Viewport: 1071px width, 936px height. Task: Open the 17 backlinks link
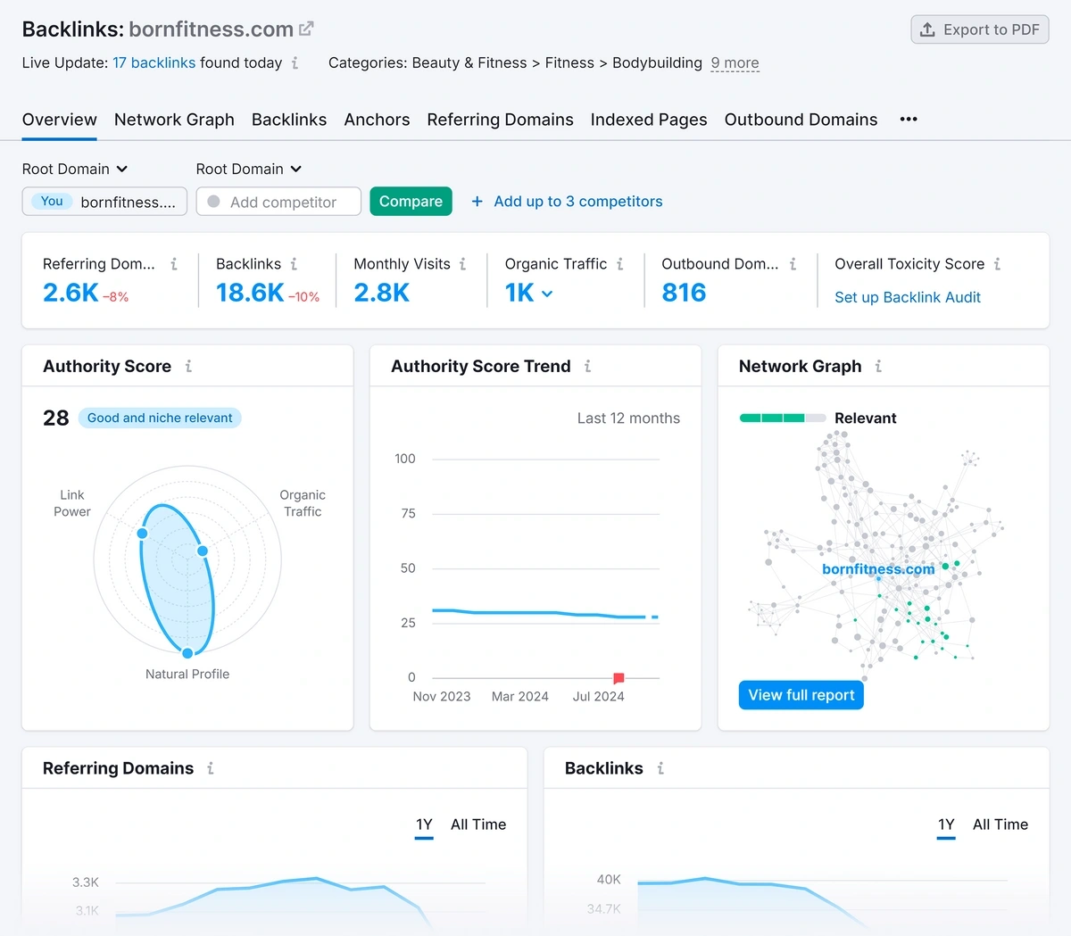point(154,63)
